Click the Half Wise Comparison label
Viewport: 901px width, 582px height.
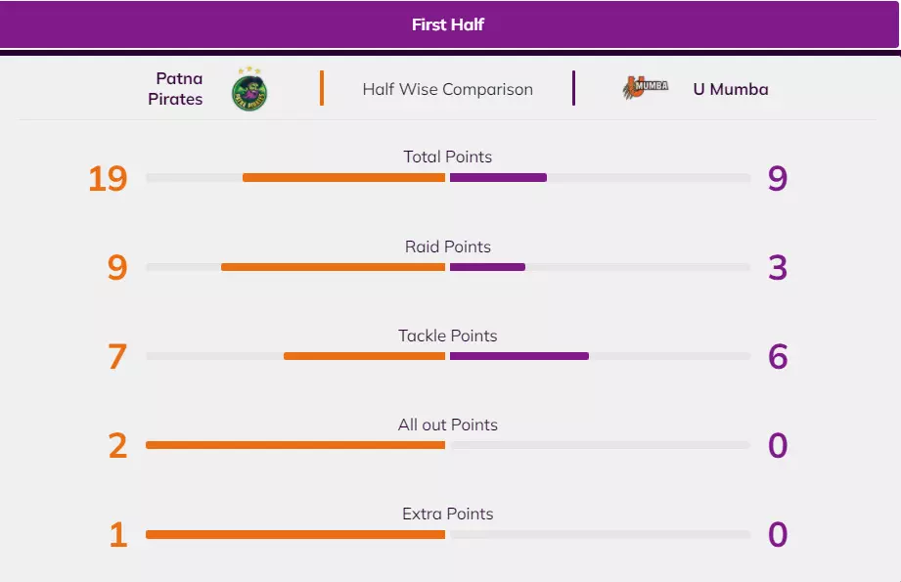(448, 89)
